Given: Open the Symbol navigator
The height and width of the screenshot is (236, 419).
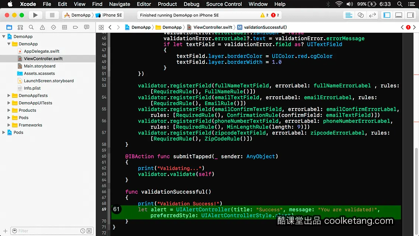Looking at the screenshot, I should [x=20, y=27].
